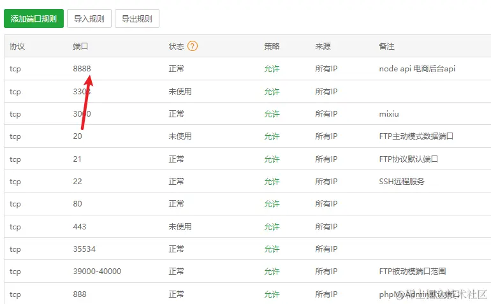Select the port value 22
This screenshot has width=491, height=304.
77,181
